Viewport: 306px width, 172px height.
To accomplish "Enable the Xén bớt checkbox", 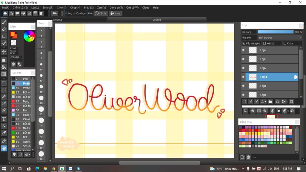I will click(x=264, y=43).
